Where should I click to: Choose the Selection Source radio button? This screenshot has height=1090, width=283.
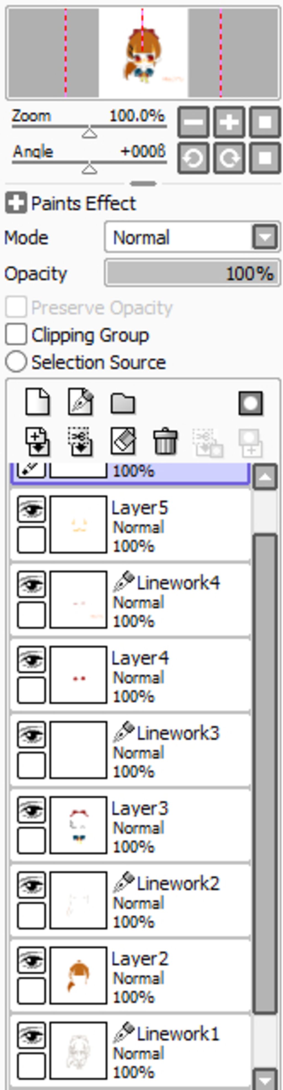[x=16, y=362]
